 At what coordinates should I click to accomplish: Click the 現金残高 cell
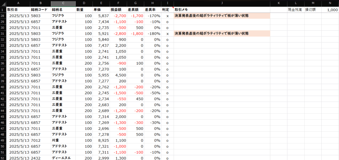[x=296, y=10]
